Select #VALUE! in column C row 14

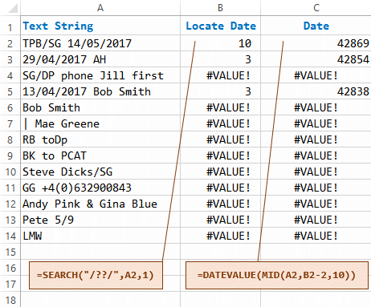click(x=316, y=236)
